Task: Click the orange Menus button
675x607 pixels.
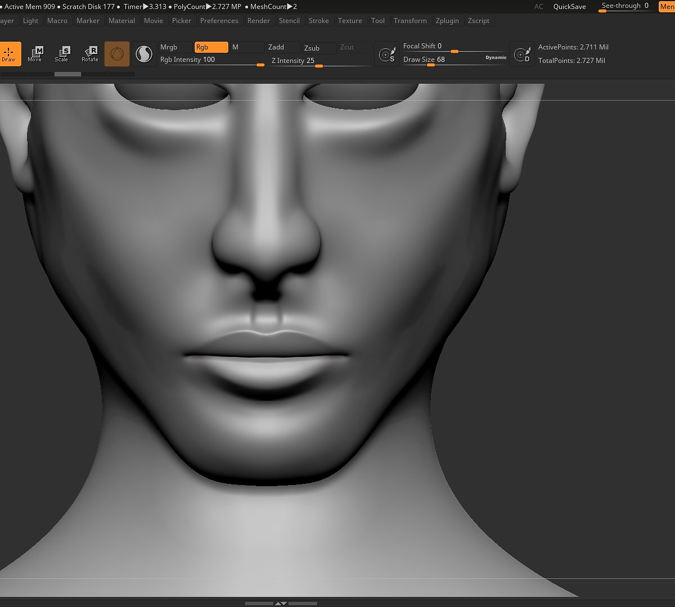Action: pos(667,7)
